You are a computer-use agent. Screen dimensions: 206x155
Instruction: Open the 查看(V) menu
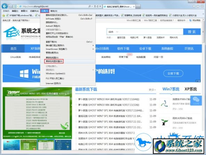point(24,11)
